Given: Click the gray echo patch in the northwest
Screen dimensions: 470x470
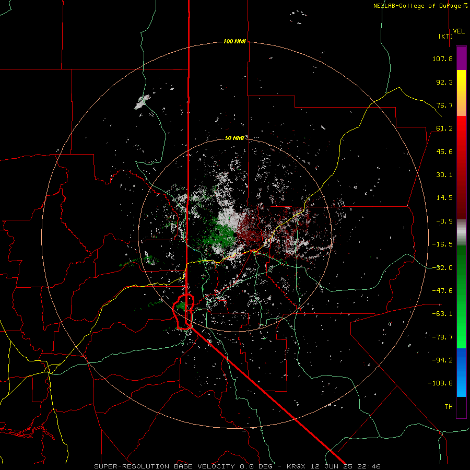Looking at the screenshot, I should pos(142,102).
